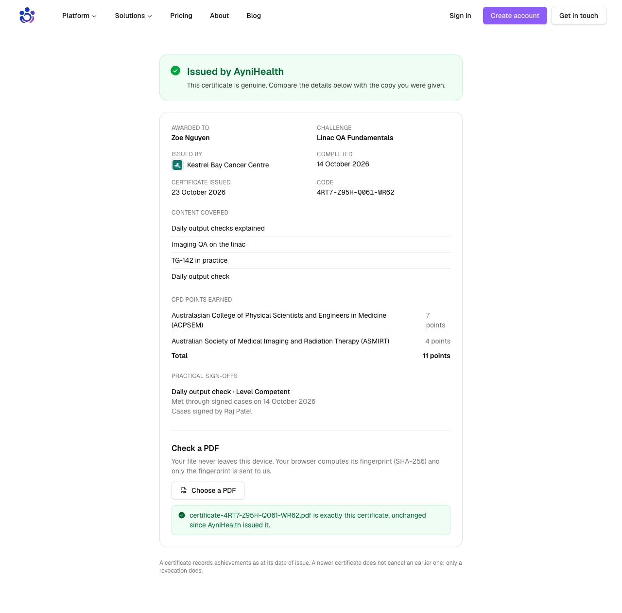622x613 pixels.
Task: Click the PDF verification result message
Action: click(x=311, y=520)
